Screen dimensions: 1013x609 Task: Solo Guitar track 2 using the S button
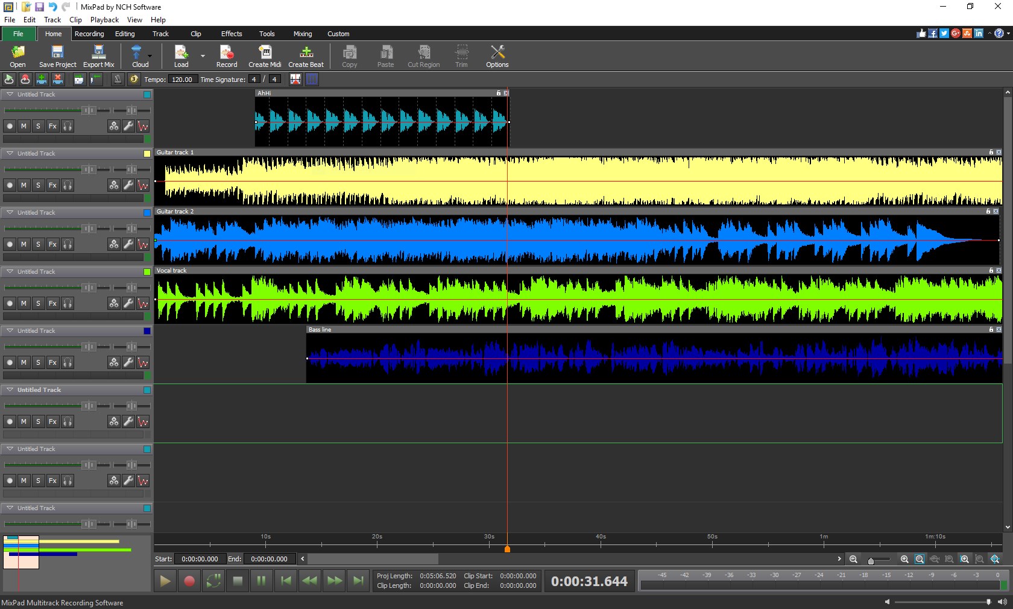[x=38, y=245]
